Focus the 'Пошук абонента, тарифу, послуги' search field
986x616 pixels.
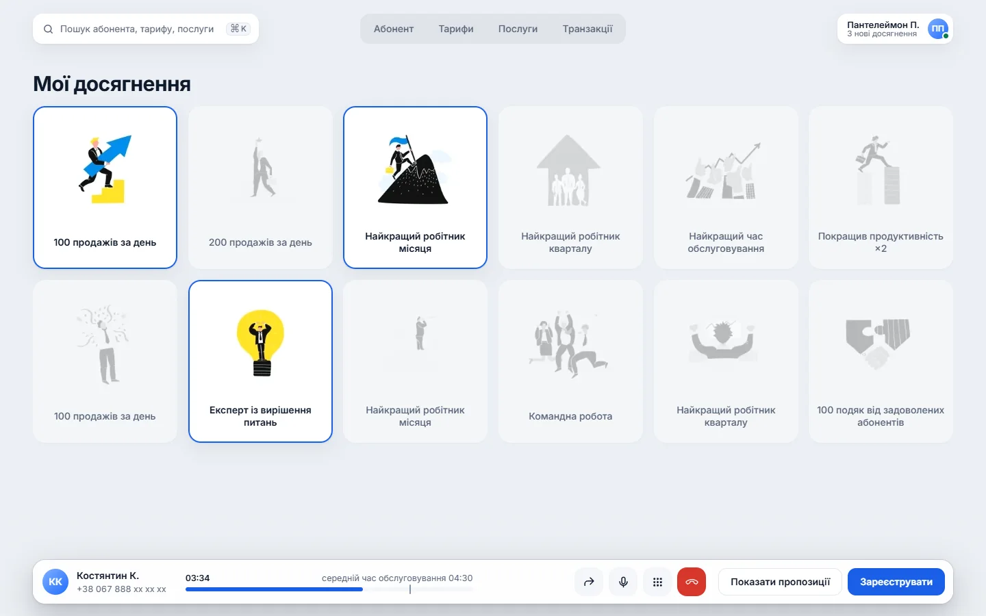[x=146, y=29]
